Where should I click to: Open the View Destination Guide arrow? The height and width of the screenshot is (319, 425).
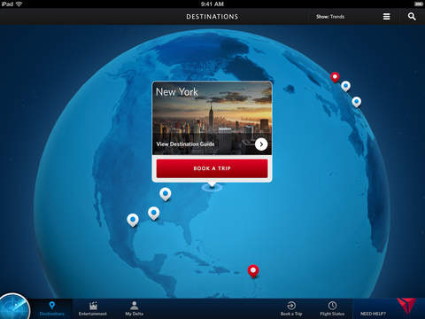pyautogui.click(x=261, y=144)
